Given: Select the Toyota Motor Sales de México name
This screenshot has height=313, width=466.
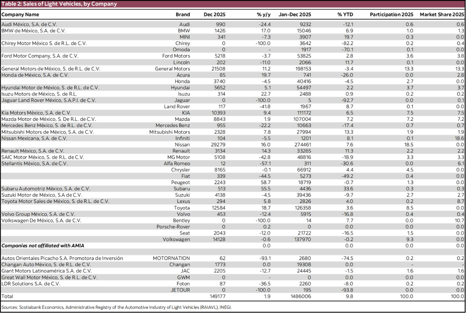Looking at the screenshot, I should point(55,201).
